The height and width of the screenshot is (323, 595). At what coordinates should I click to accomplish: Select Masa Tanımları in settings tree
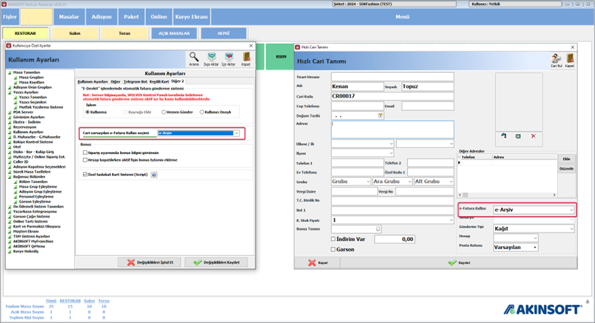coord(26,72)
